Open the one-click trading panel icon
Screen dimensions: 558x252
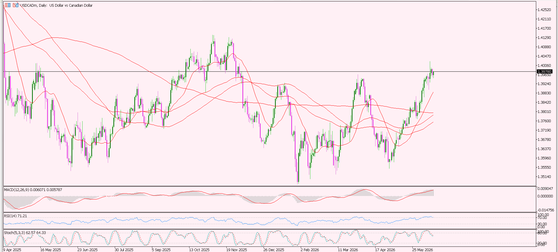15,5
